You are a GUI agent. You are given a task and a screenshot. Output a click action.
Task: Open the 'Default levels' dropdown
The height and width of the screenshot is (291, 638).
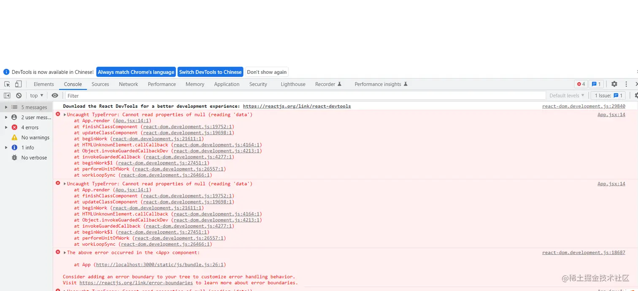pos(567,96)
